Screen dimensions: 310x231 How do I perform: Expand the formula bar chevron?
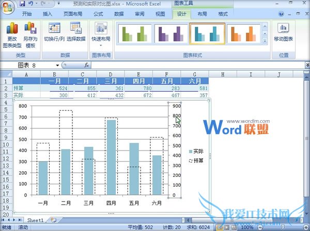tap(307, 65)
